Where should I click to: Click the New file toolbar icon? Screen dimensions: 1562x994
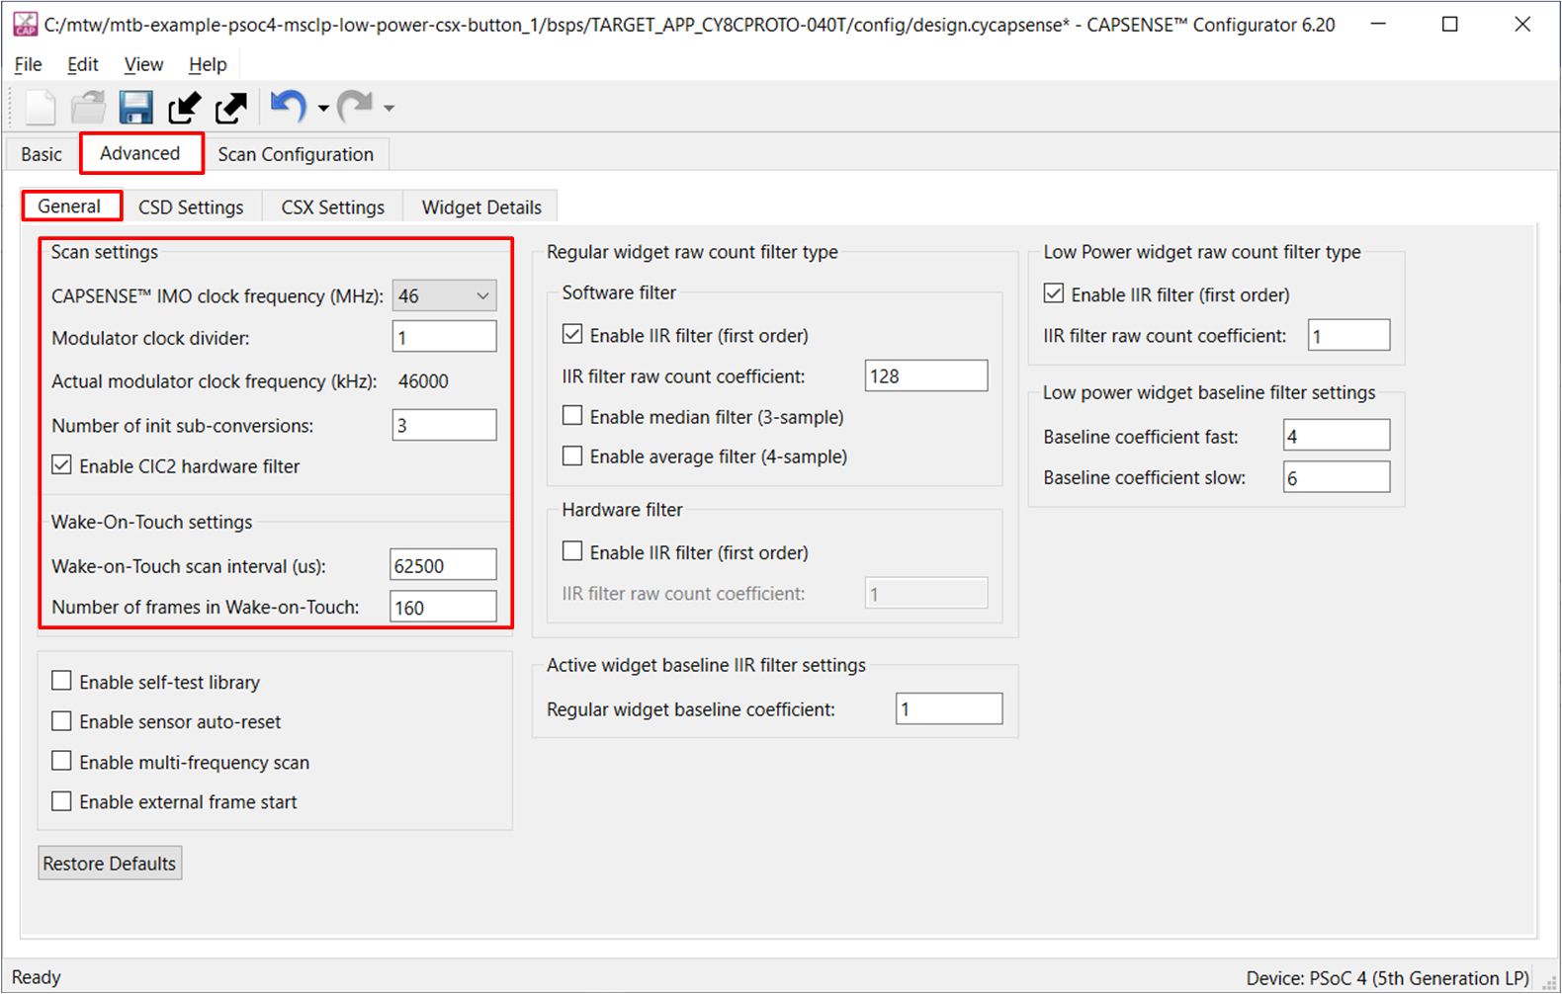pos(41,107)
